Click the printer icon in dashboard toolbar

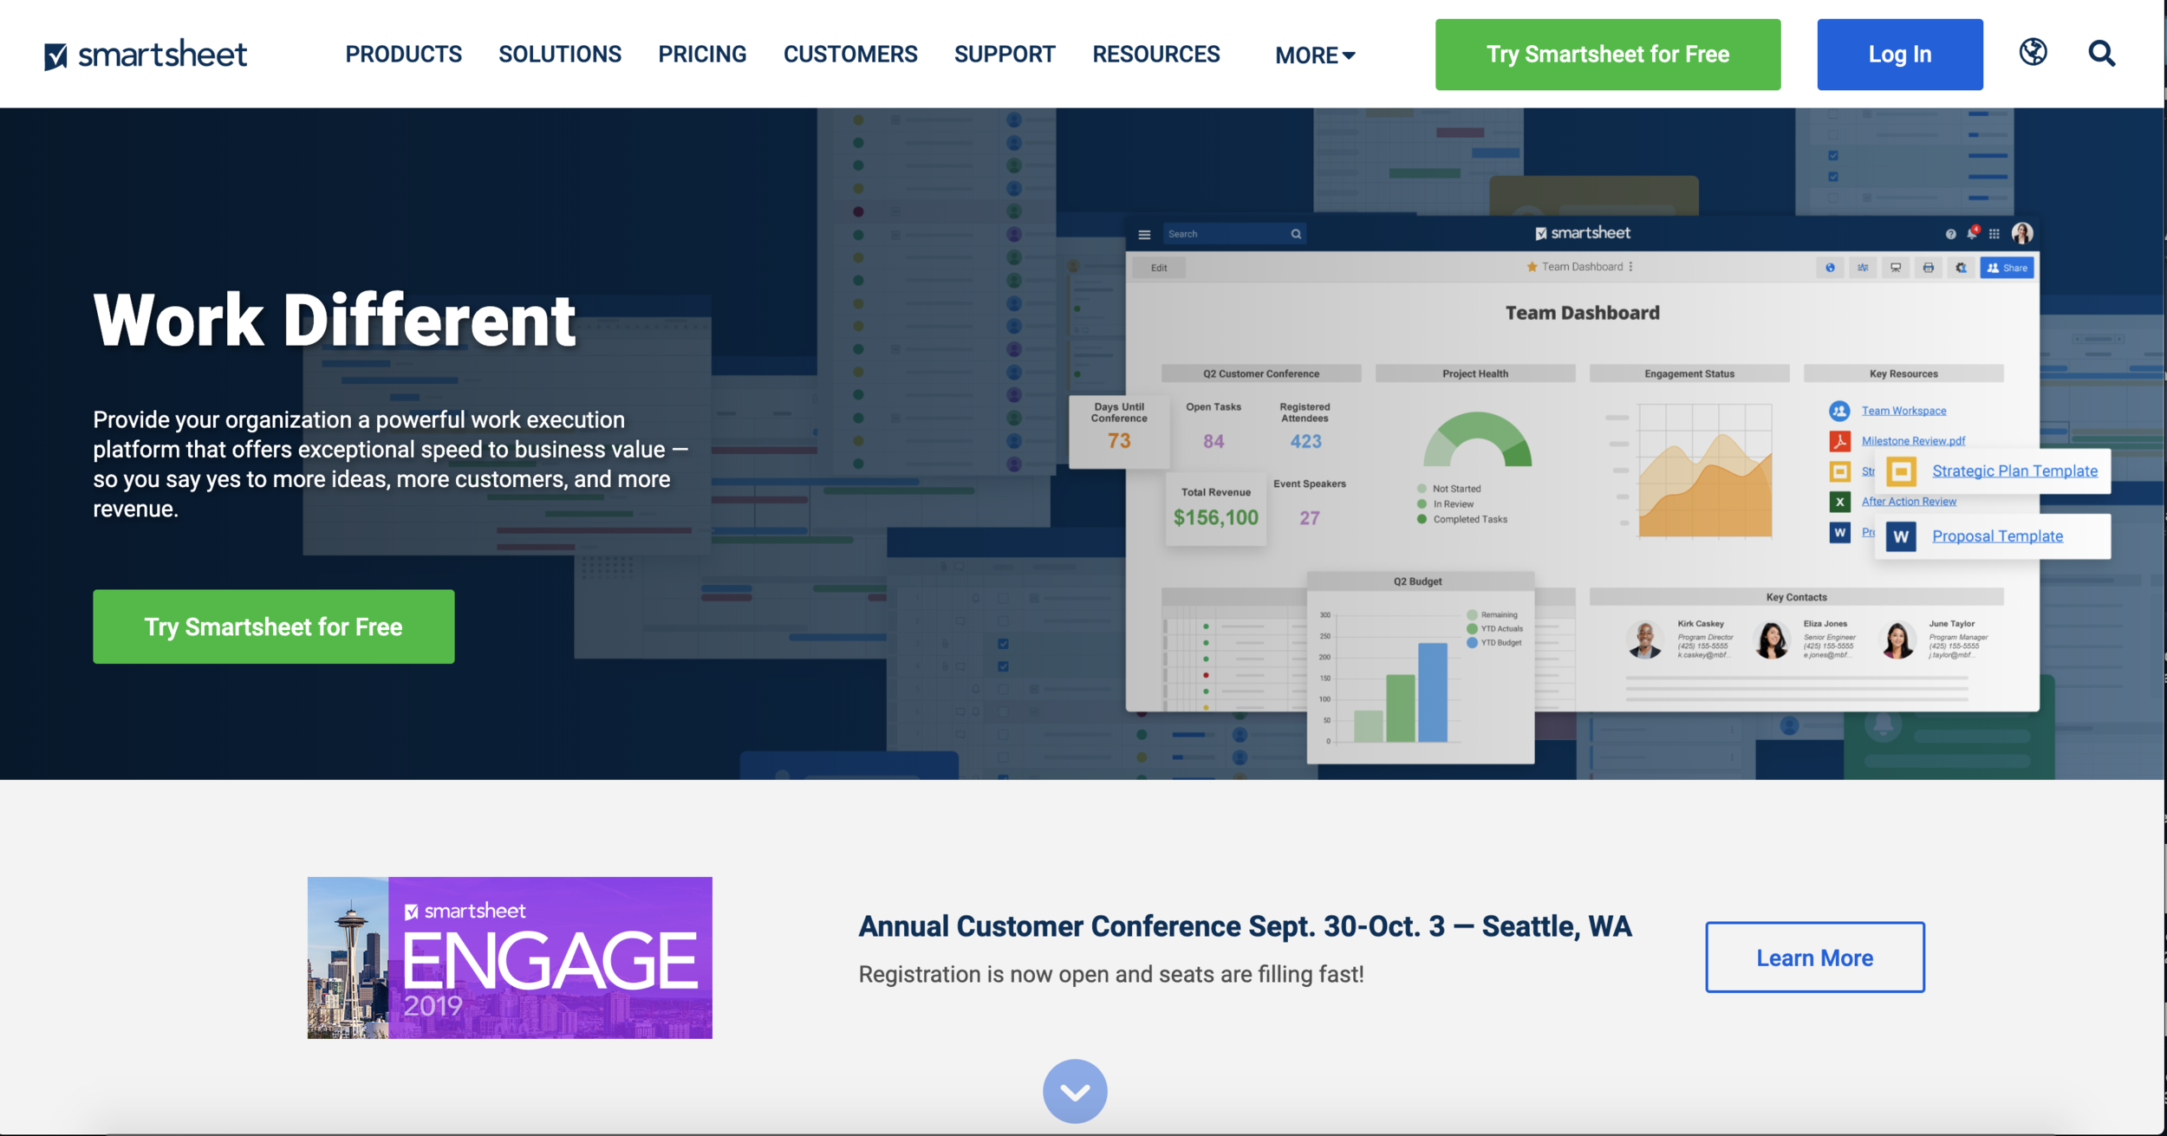(x=1928, y=268)
